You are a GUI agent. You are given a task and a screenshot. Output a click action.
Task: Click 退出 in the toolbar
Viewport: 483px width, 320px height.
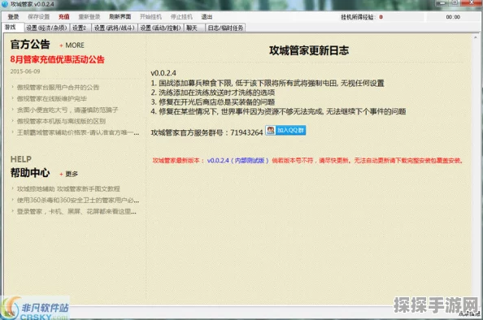click(207, 16)
